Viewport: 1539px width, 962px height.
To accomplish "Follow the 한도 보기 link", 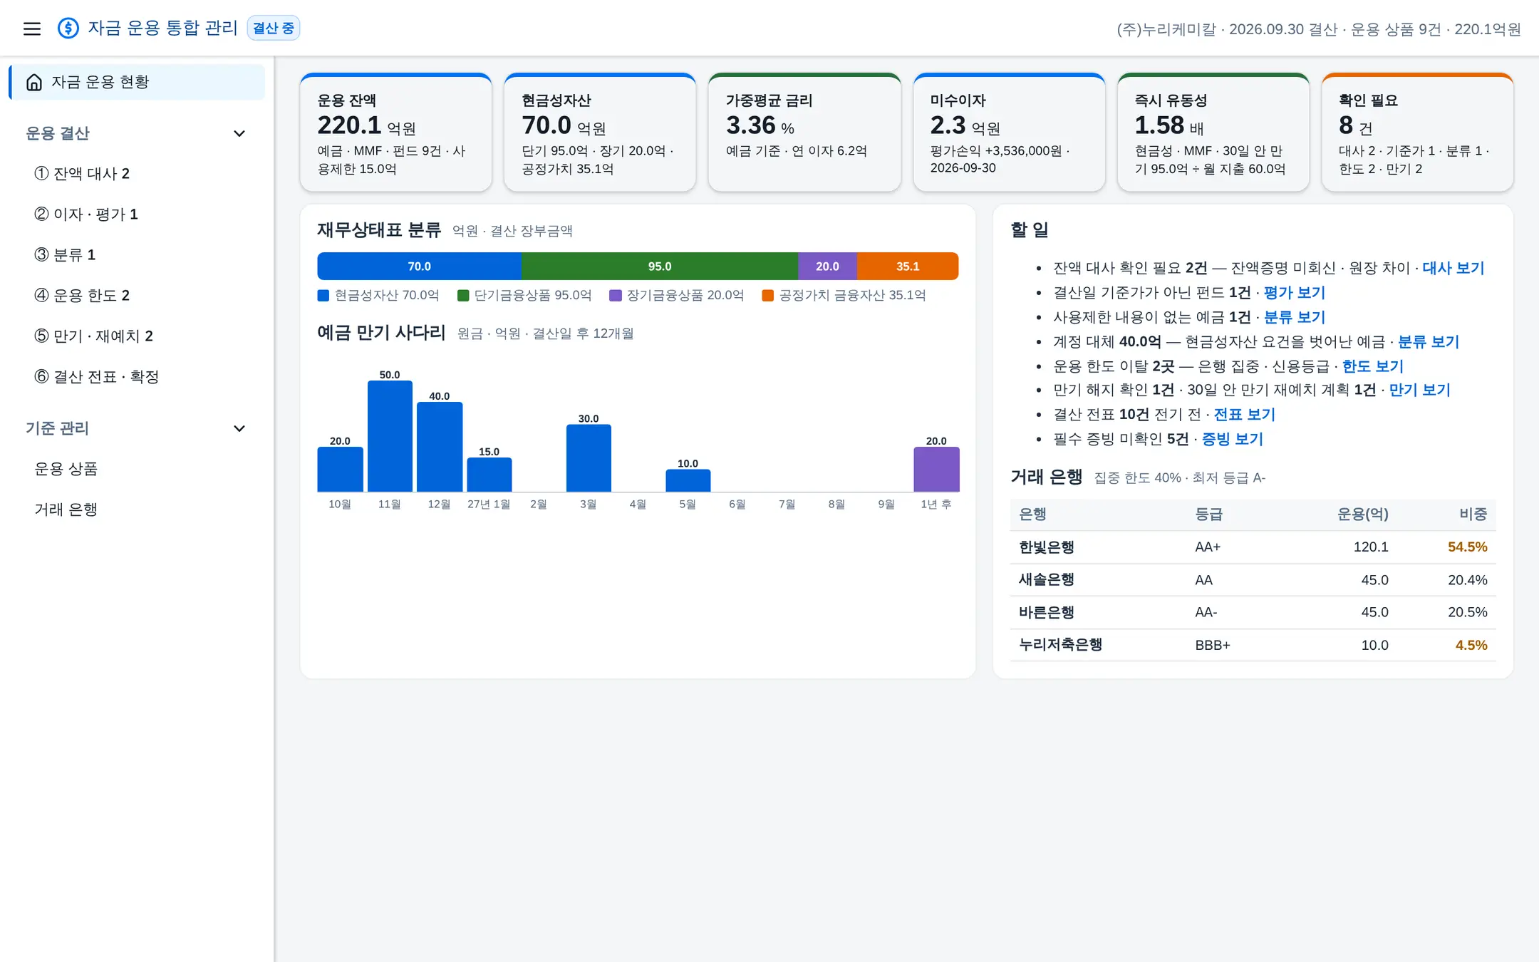I will pos(1373,366).
